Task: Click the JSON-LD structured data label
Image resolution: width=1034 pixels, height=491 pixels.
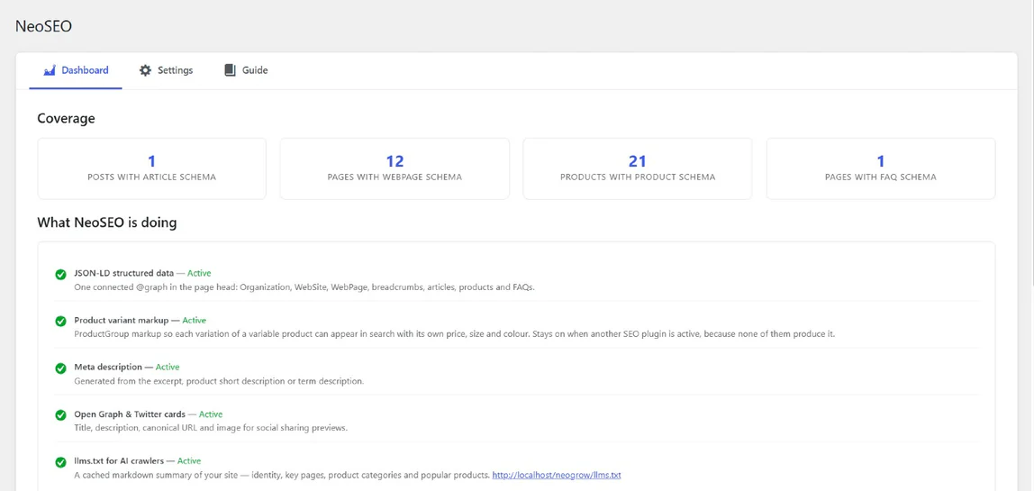Action: (x=124, y=273)
